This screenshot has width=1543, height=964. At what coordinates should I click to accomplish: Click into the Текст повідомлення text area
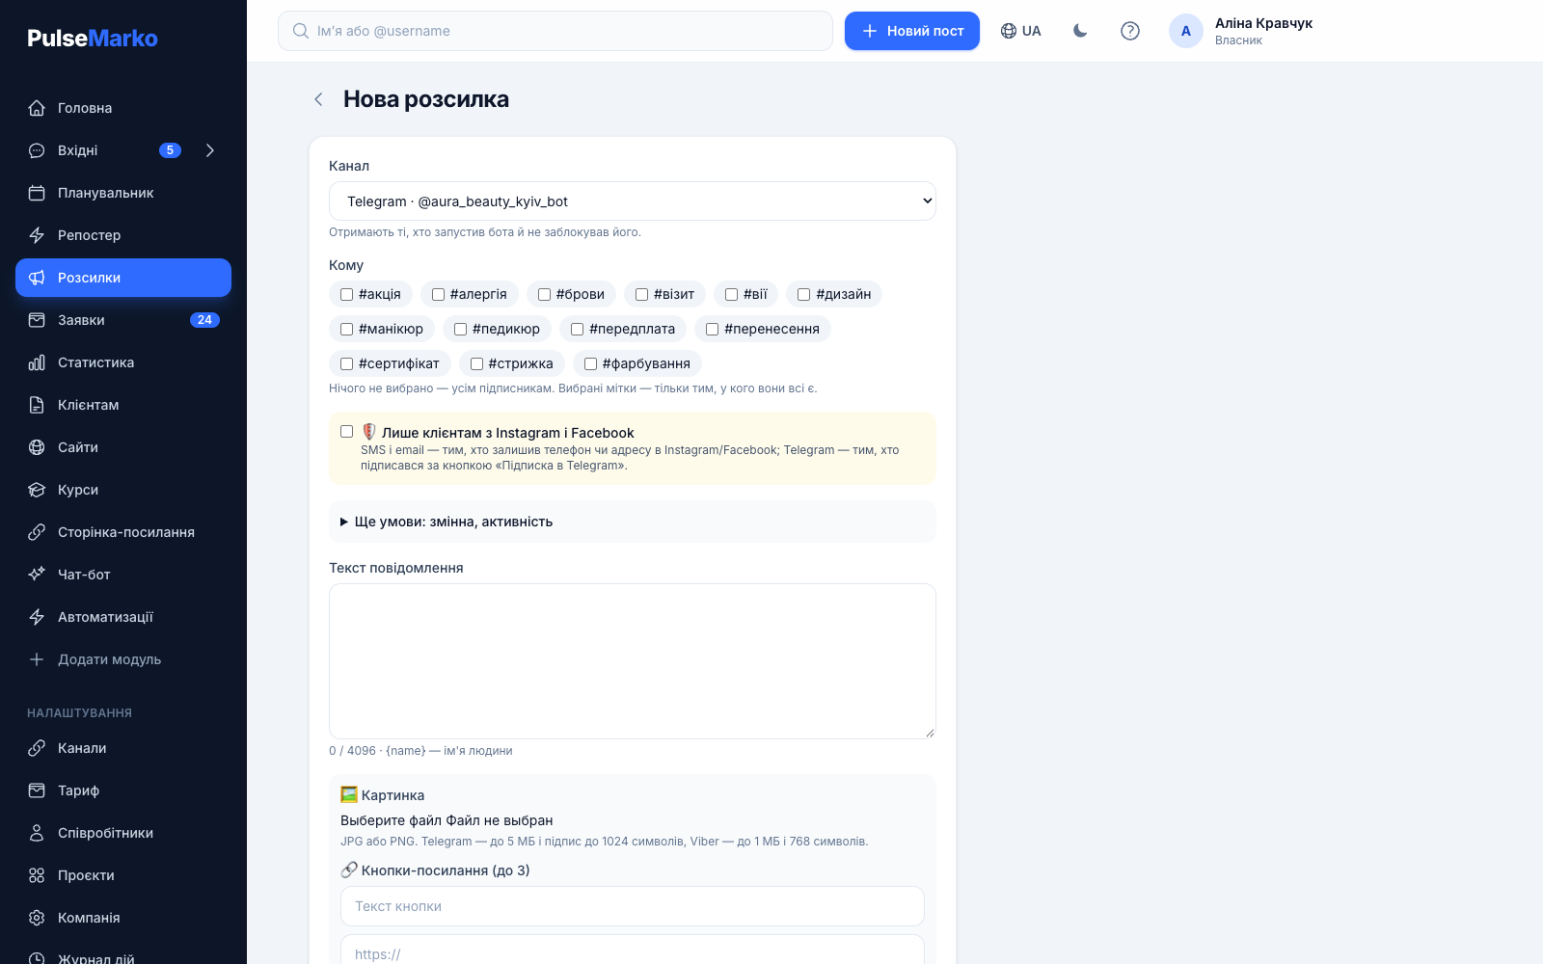pyautogui.click(x=633, y=661)
